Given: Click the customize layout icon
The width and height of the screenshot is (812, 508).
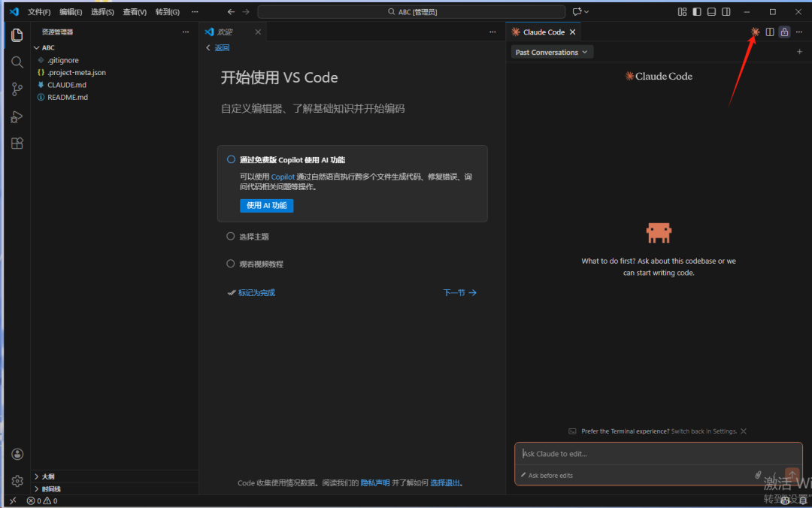Looking at the screenshot, I should click(682, 11).
